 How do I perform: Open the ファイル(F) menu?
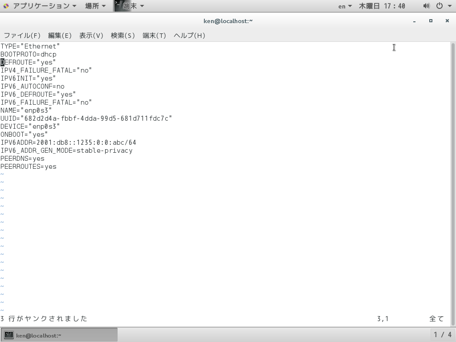(22, 36)
